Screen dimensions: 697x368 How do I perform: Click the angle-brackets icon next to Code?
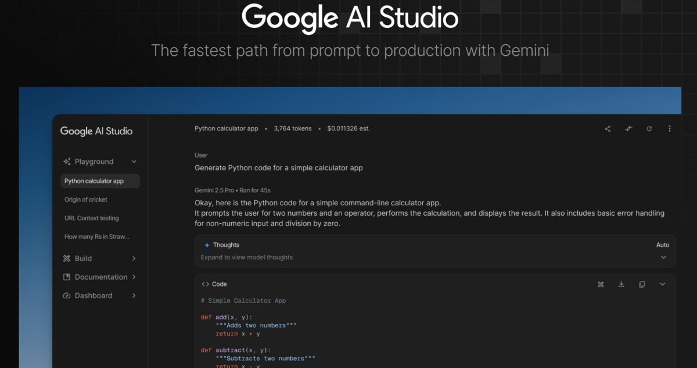pos(205,284)
